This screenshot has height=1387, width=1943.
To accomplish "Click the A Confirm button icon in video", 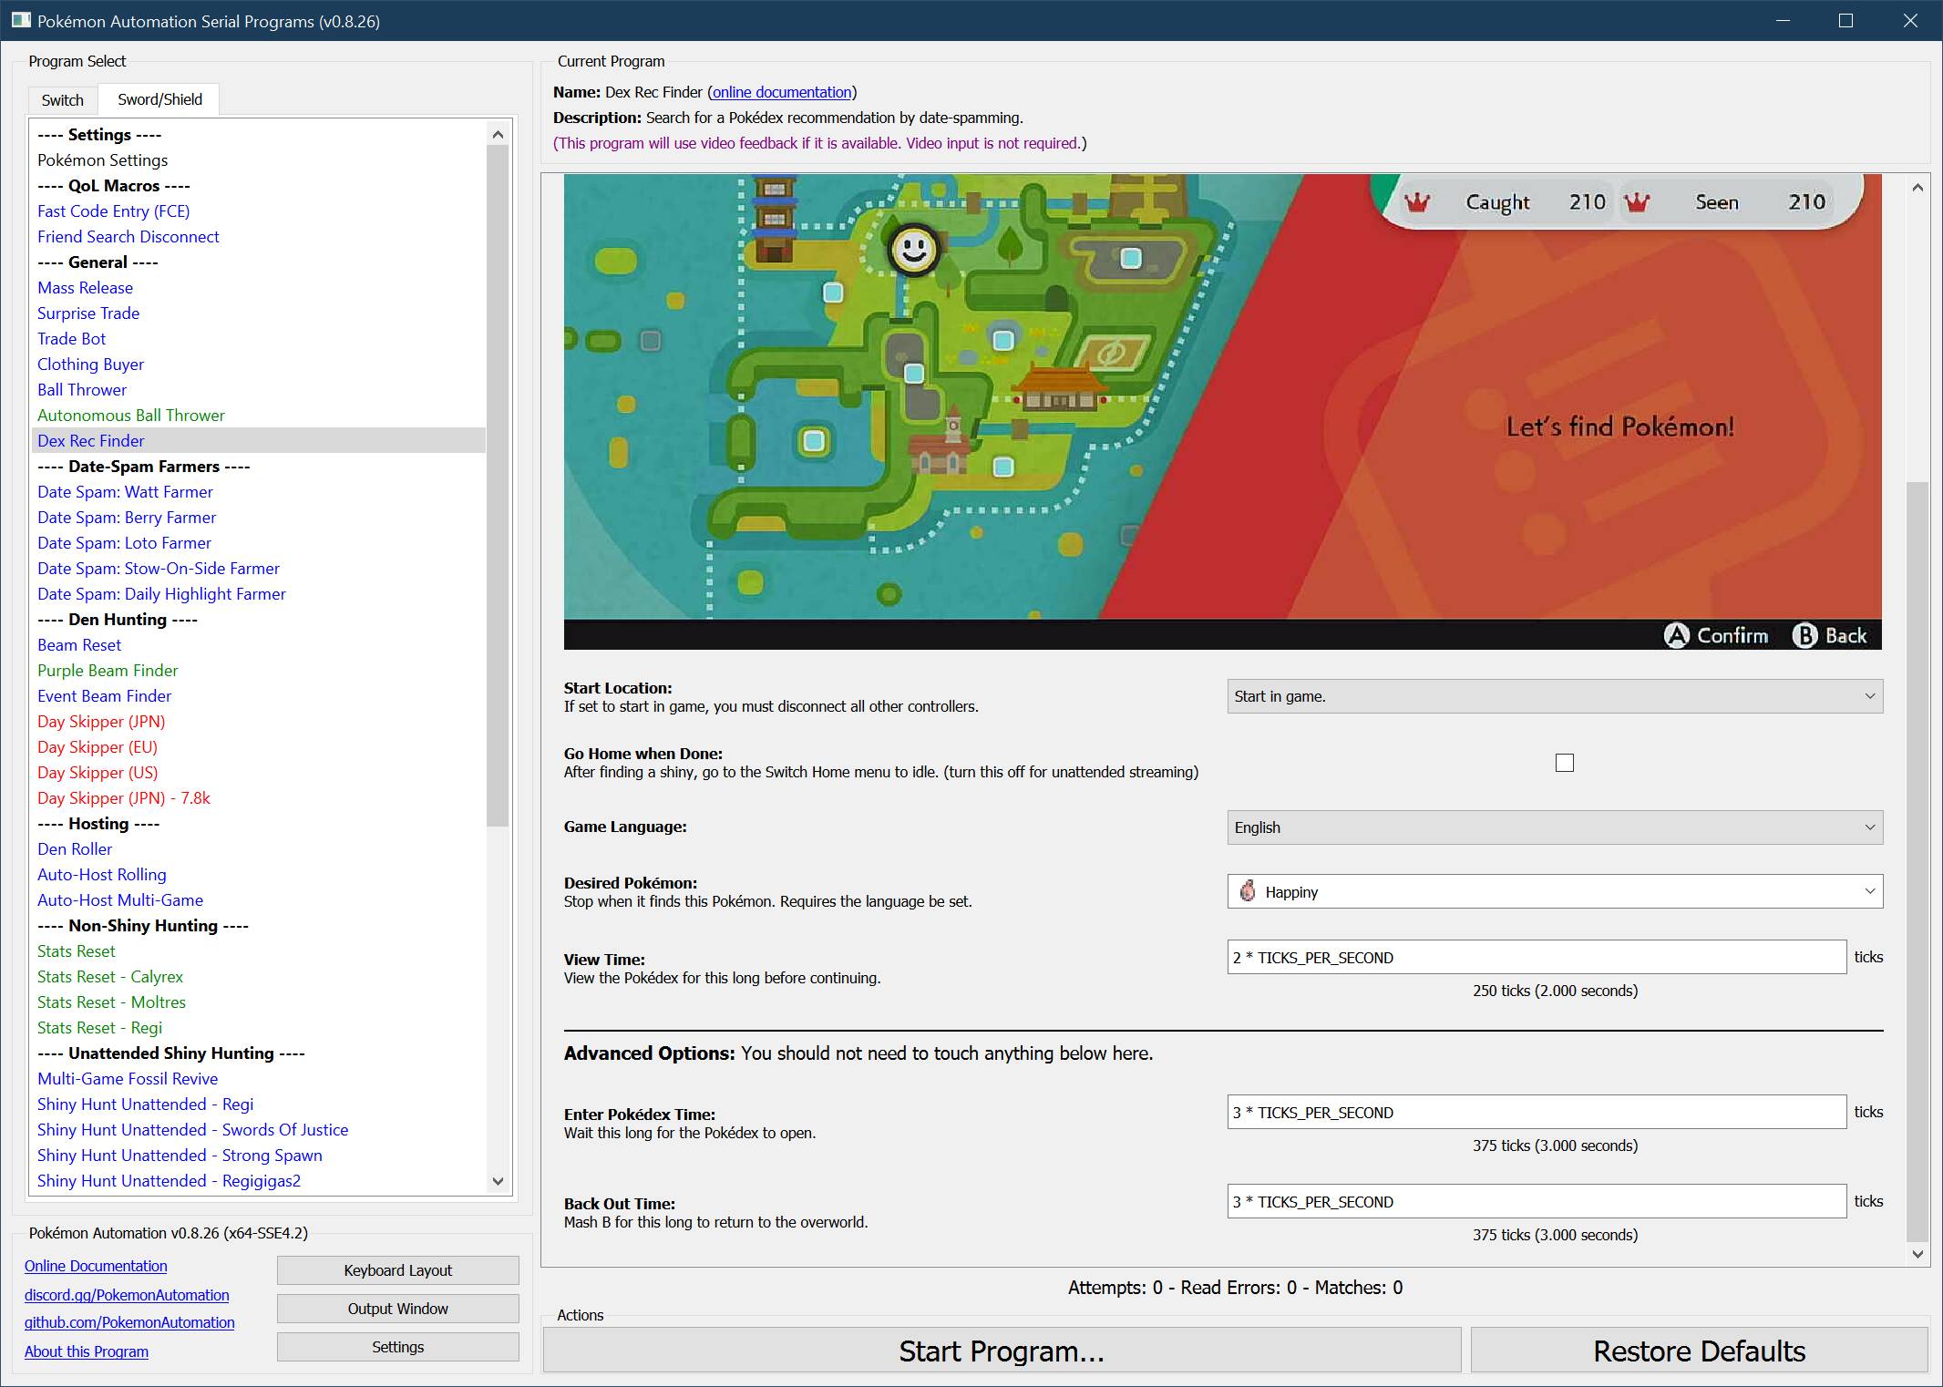I will click(1676, 635).
